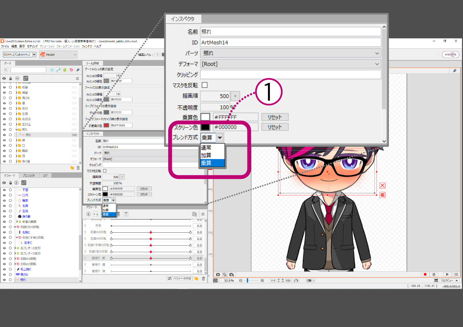Click the nizima button
The image size is (463, 327).
coord(451,55)
